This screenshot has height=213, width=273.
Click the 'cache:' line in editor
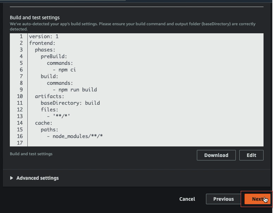pyautogui.click(x=44, y=123)
